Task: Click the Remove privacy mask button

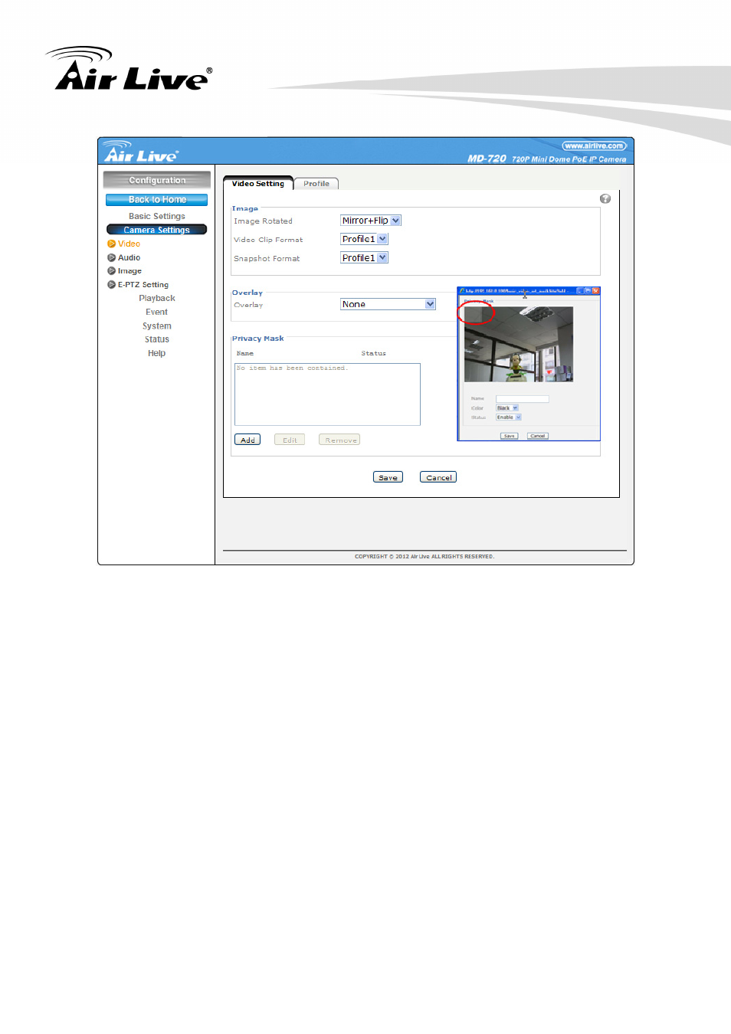Action: pos(339,440)
